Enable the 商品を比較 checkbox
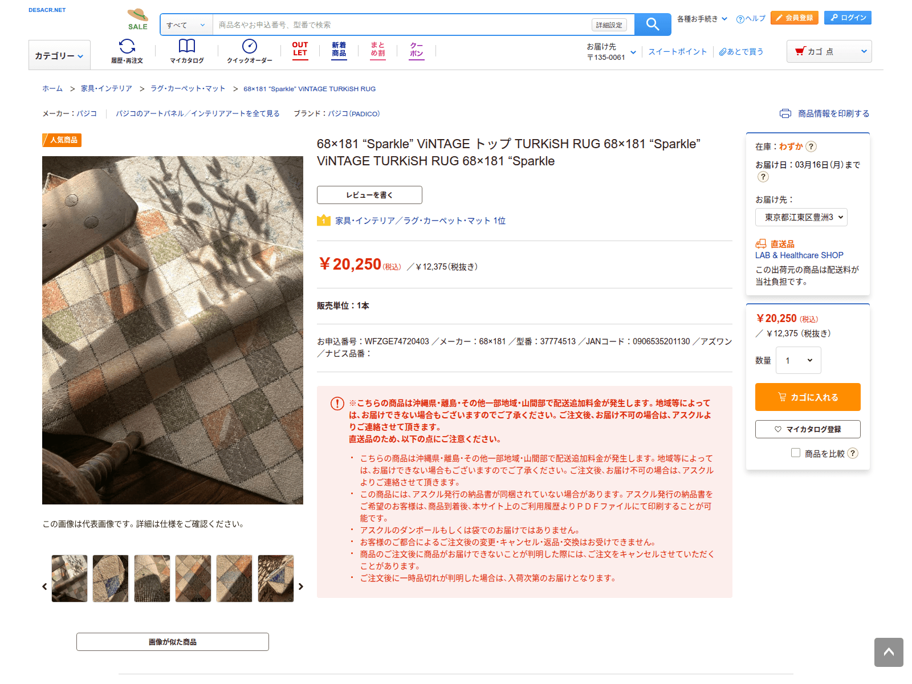Screen dimensions: 912x684 click(796, 453)
